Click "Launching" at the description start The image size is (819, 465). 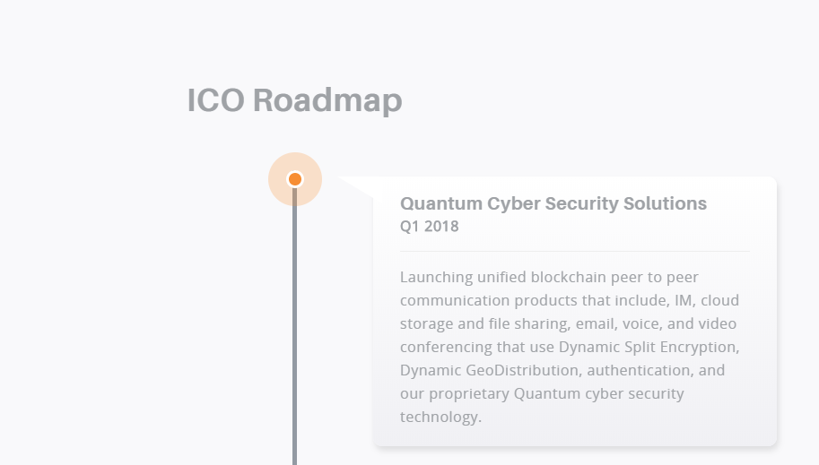click(436, 277)
